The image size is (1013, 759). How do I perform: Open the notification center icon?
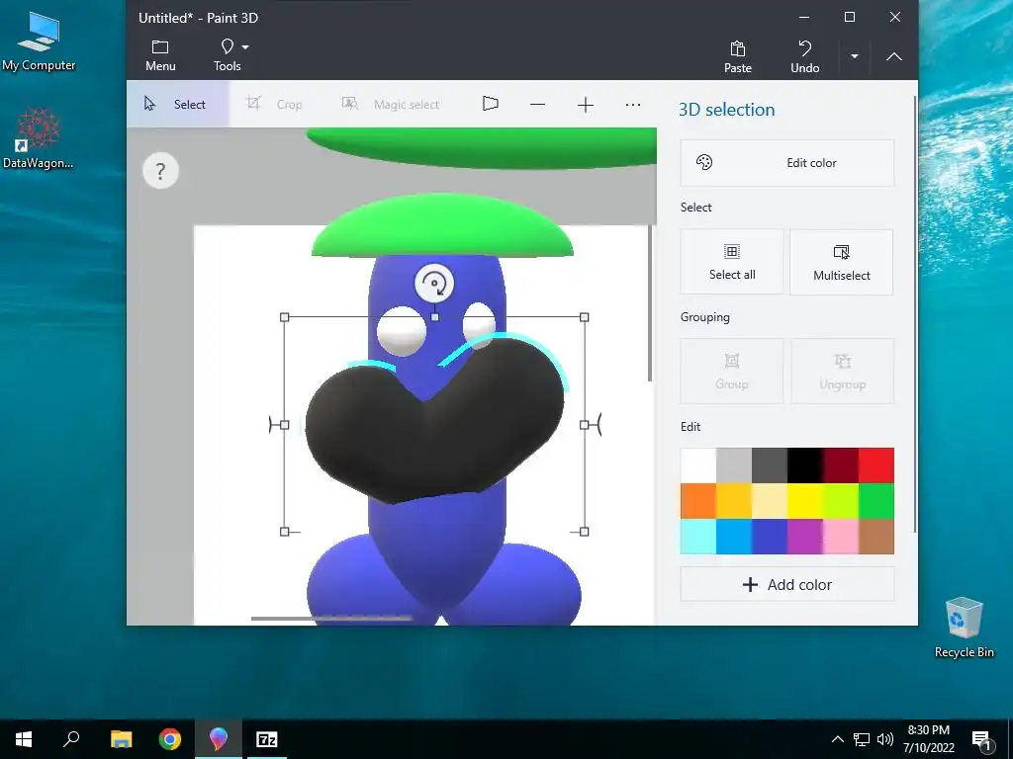click(980, 740)
